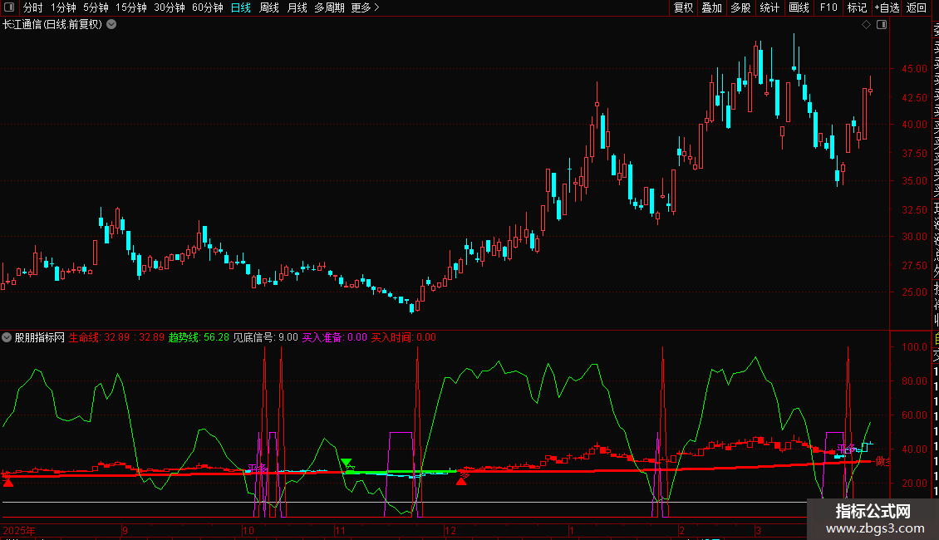This screenshot has width=939, height=540.
Task: Select the 5分钟 period
Action: [96, 7]
